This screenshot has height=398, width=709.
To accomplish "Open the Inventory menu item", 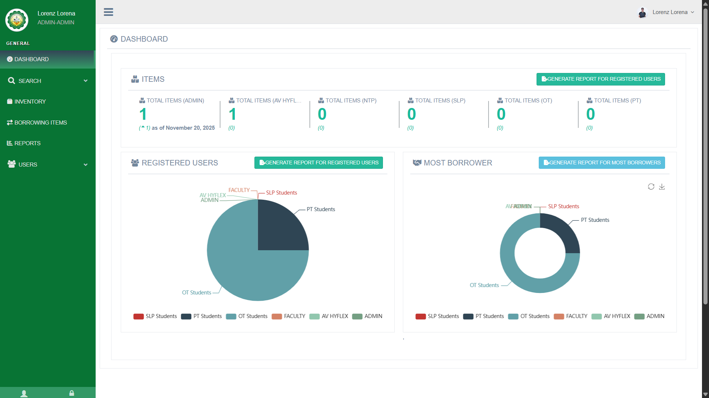I will 30,101.
